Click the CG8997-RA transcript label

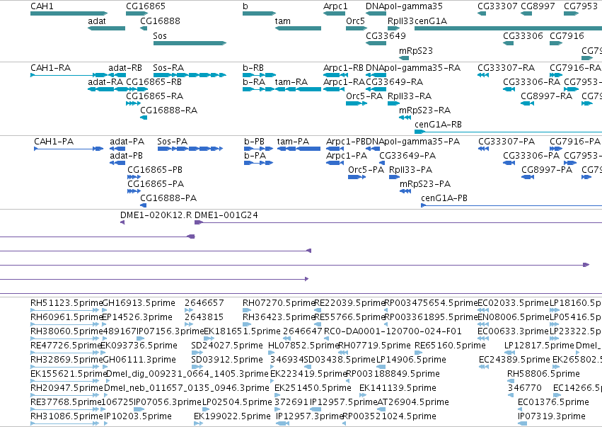[546, 96]
